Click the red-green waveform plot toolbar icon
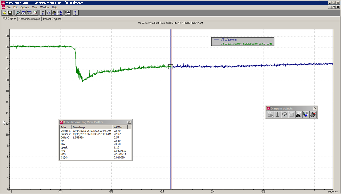Viewport: 341px width, 194px height. (x=35, y=13)
